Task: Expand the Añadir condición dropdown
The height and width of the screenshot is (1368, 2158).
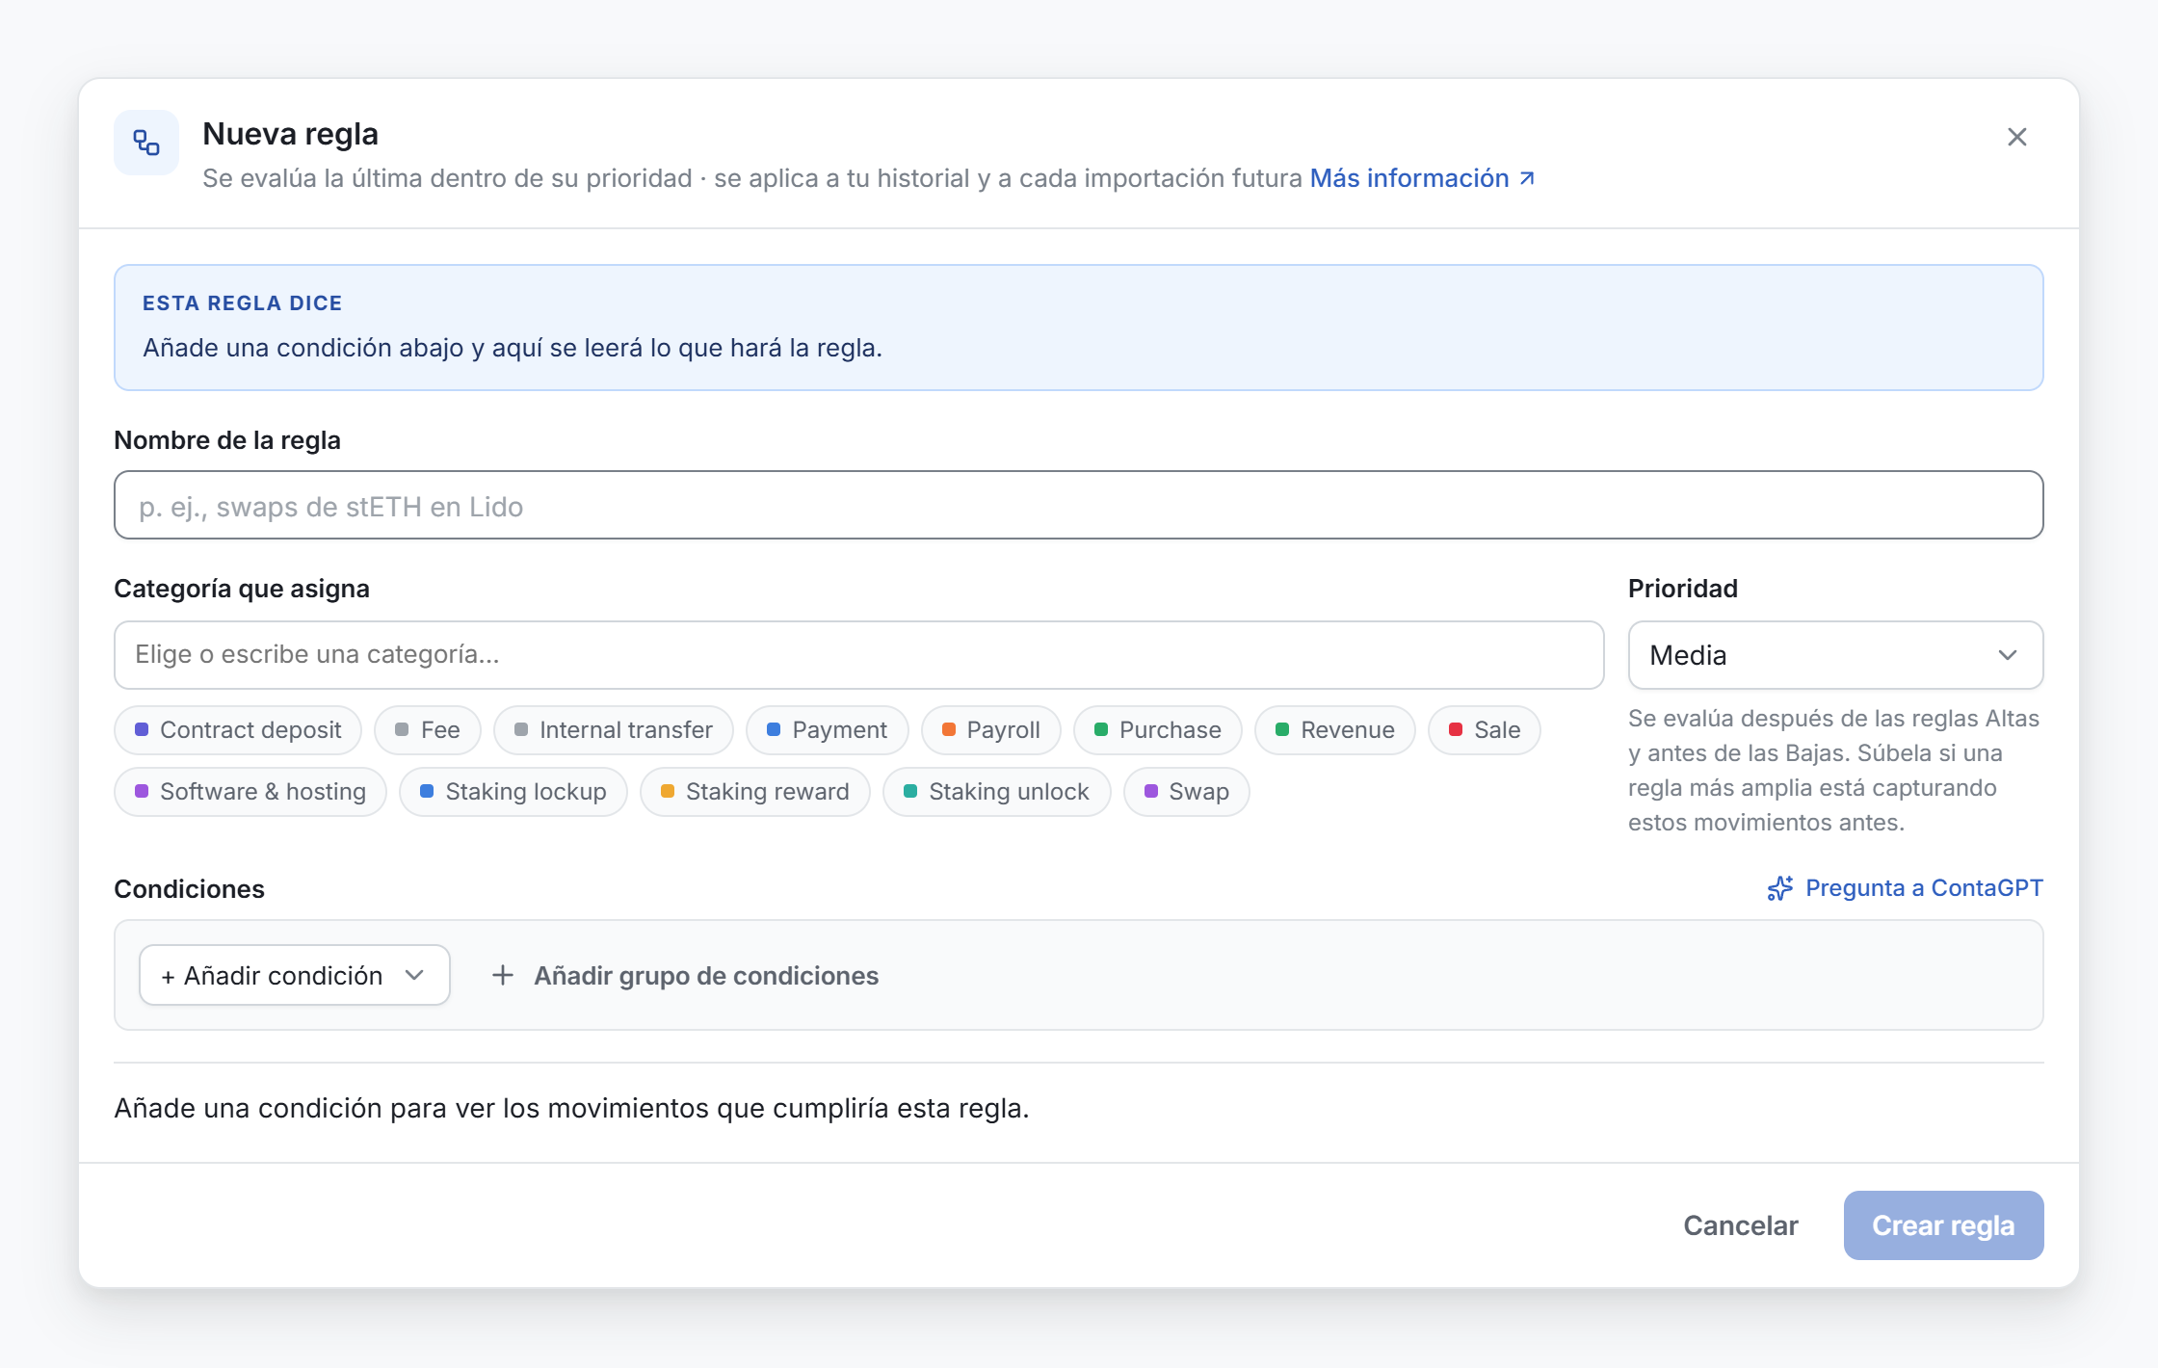Action: point(295,975)
